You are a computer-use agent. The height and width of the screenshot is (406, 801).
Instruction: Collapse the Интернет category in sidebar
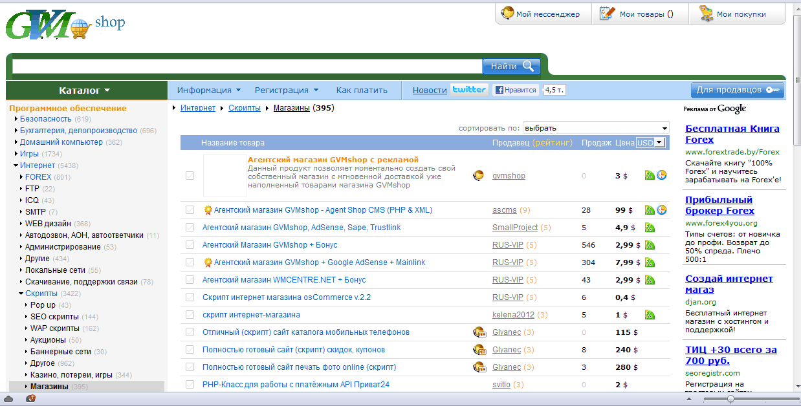click(x=16, y=166)
